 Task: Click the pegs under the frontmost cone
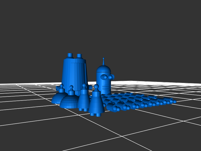click(96, 115)
